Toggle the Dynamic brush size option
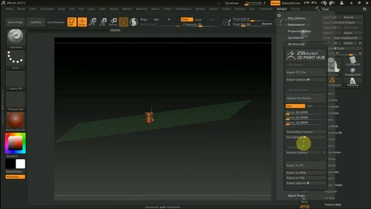The image size is (371, 209). click(x=267, y=24)
